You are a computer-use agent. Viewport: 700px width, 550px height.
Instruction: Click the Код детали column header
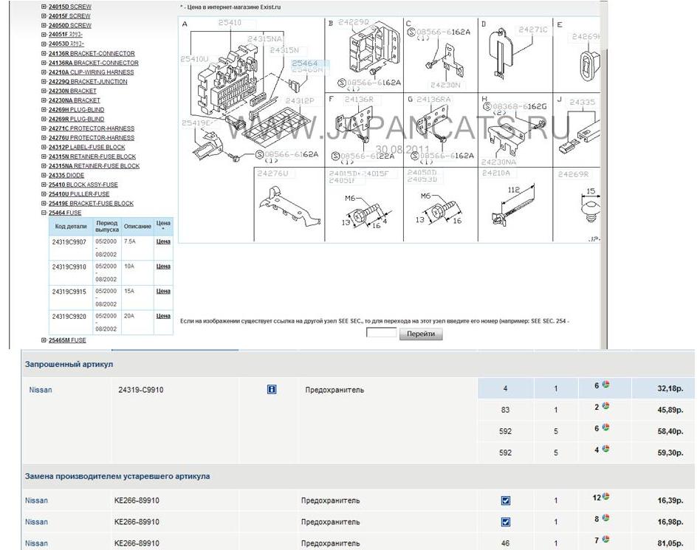[x=71, y=227]
